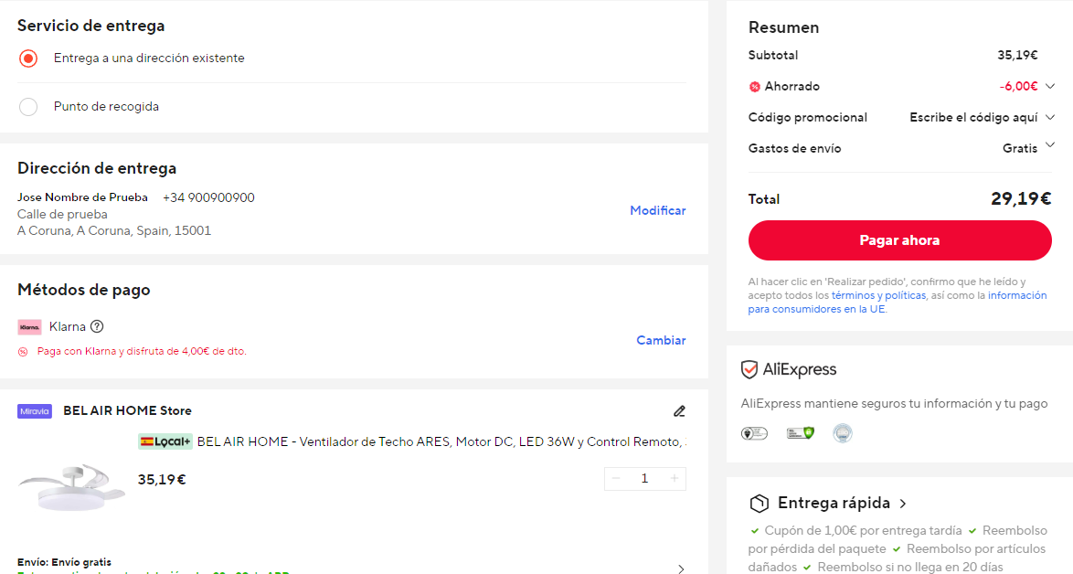Screen dimensions: 1073x574
Task: Open shipping options chevron at bottom
Action: [x=680, y=569]
